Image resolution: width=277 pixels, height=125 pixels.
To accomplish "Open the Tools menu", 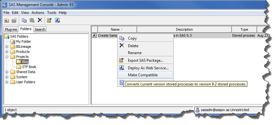I will click(51, 13).
